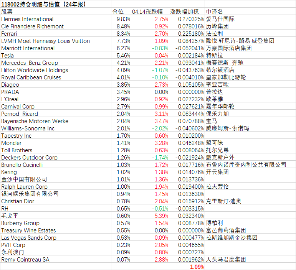Click the 0.270325% weighted cell
The image size is (296, 270).
187,19
